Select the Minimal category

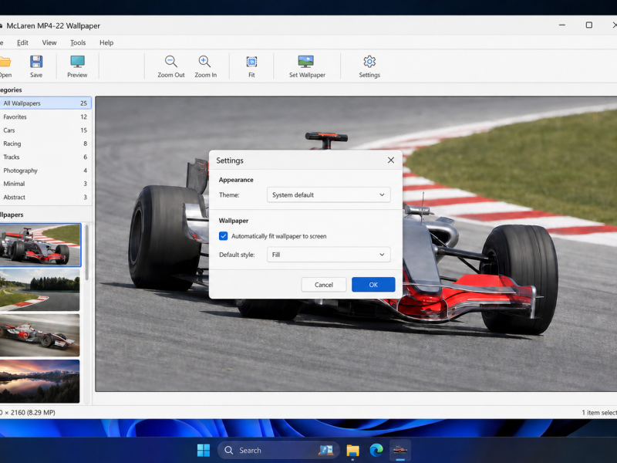(x=46, y=184)
